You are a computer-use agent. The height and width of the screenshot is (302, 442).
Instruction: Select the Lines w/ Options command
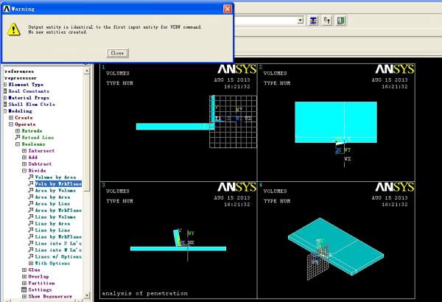tap(58, 256)
